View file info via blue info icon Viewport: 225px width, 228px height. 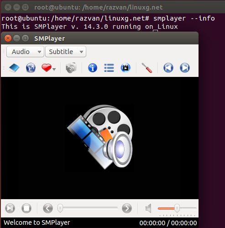[x=93, y=68]
